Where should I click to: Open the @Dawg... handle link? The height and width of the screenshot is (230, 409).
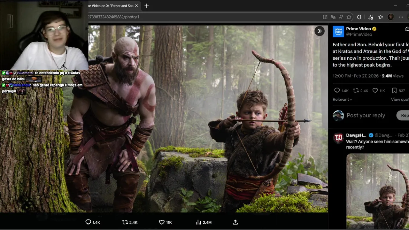383,135
